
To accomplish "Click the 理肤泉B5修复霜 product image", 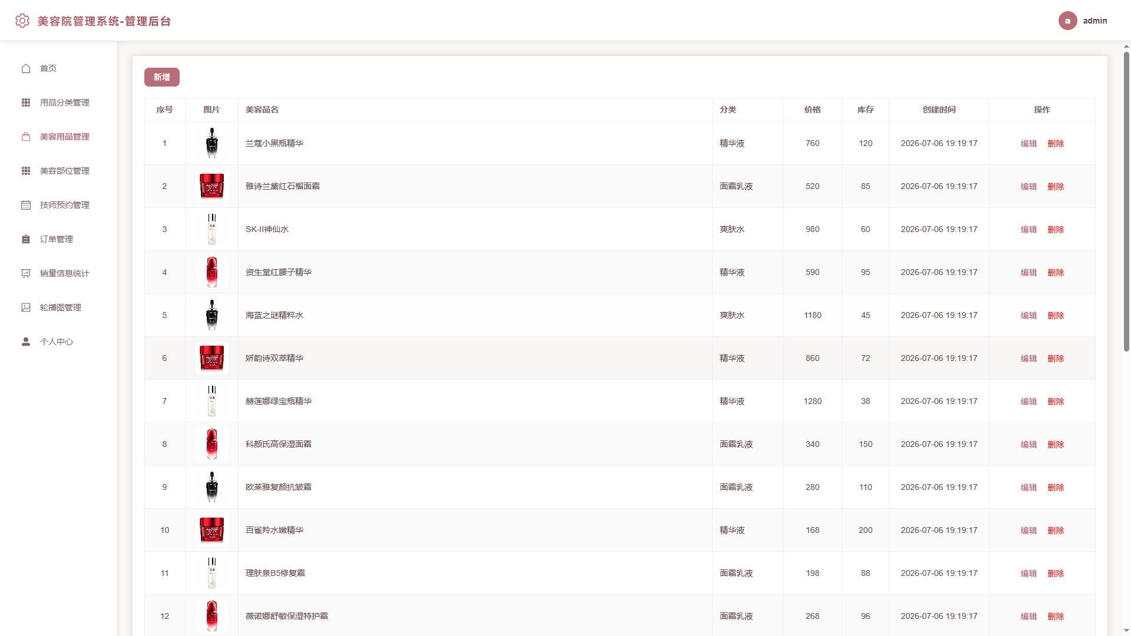I will (x=212, y=573).
